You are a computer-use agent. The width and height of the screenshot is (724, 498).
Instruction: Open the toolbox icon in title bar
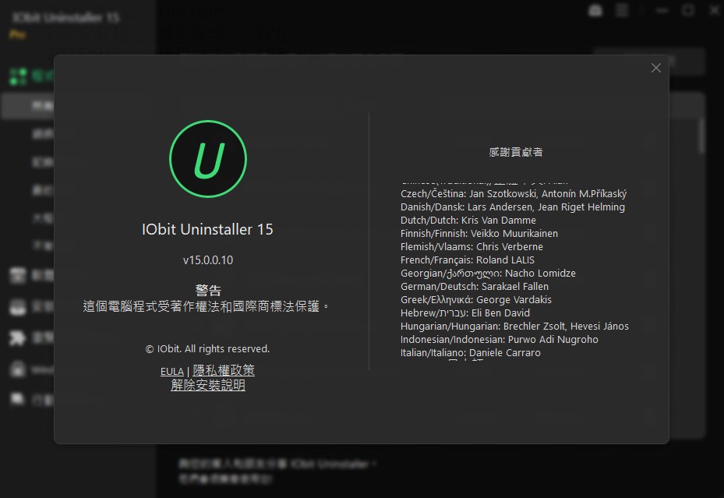coord(595,10)
